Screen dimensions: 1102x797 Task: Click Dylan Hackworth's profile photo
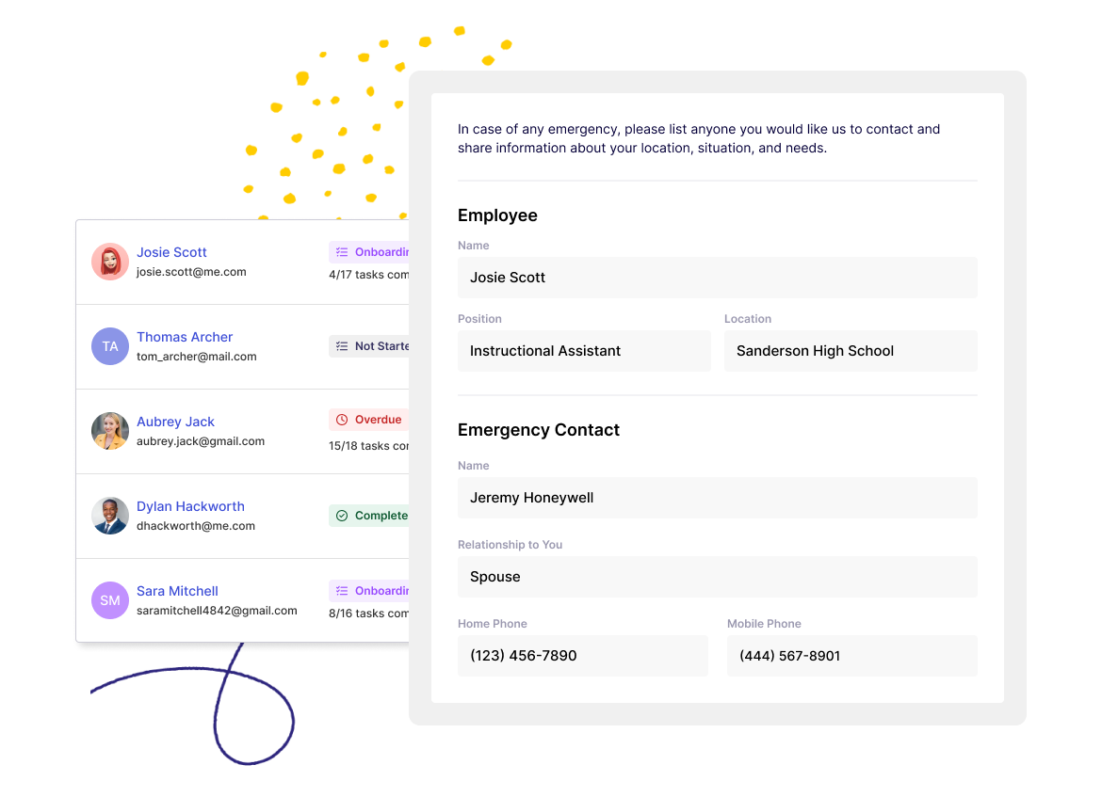[110, 516]
